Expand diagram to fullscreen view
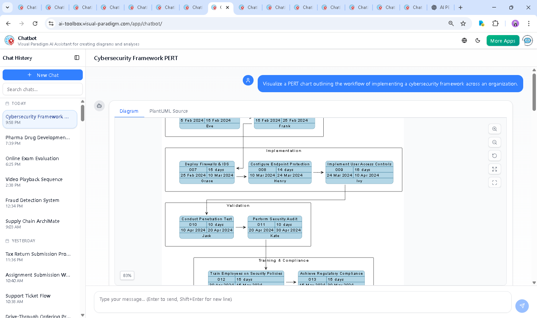This screenshot has width=537, height=318. click(494, 169)
